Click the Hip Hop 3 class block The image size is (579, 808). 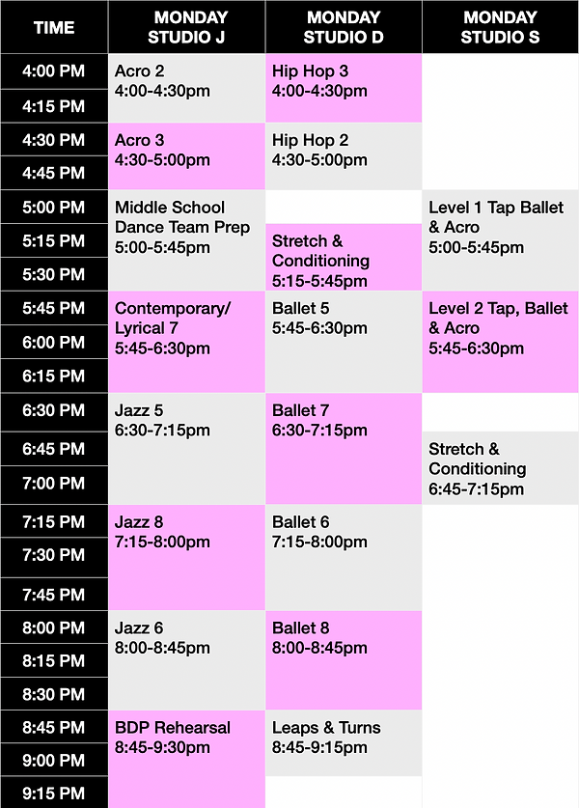click(x=344, y=88)
